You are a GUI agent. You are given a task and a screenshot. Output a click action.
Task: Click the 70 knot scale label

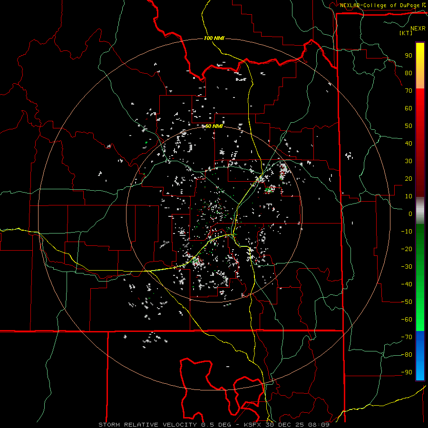click(409, 91)
